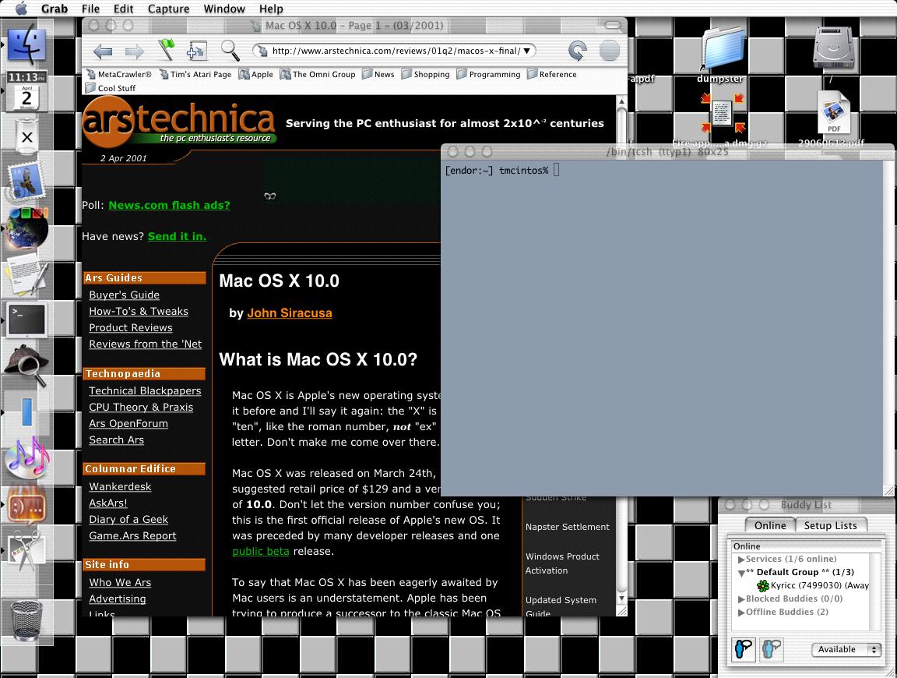Open the Apple bookmarks folder
This screenshot has width=897, height=678.
255,75
